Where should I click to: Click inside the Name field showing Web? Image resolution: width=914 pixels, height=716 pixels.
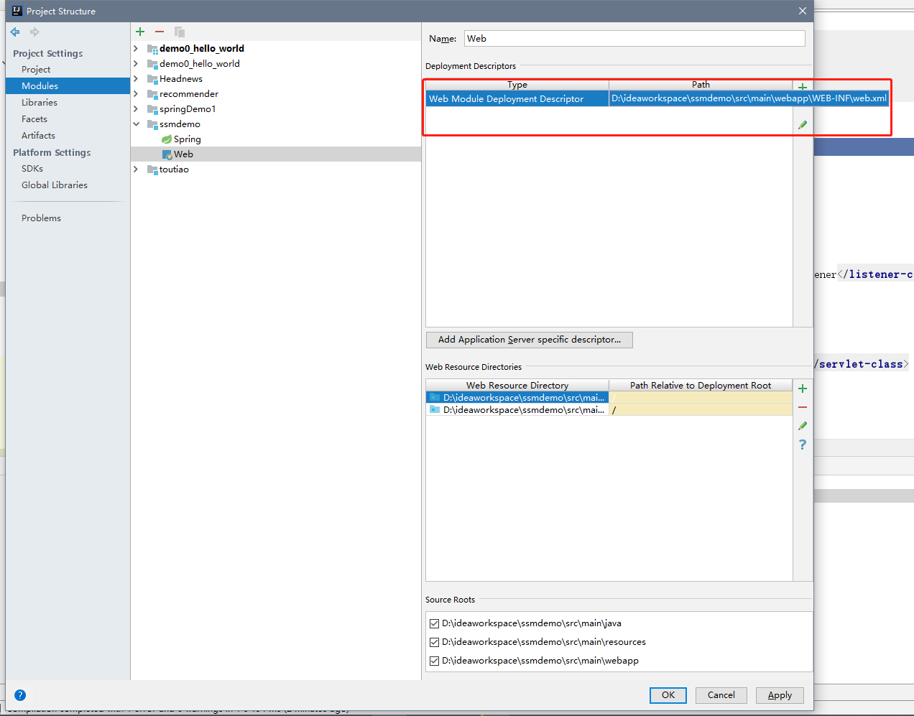632,38
